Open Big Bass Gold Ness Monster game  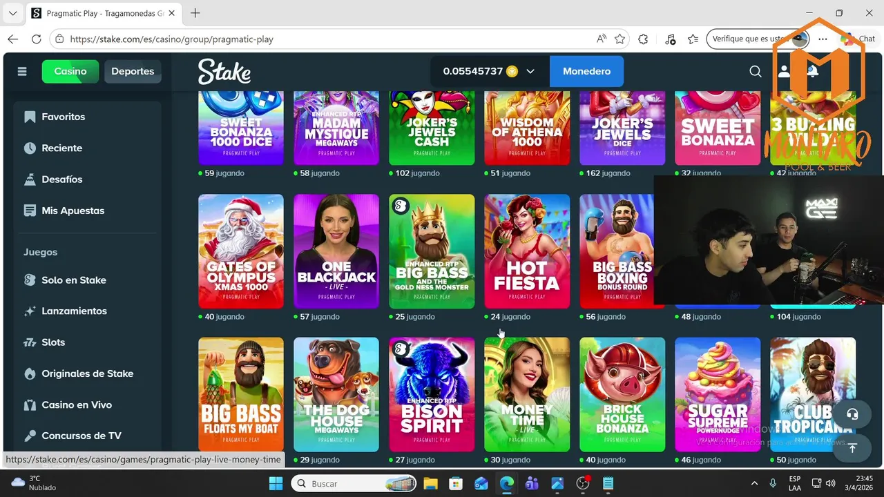point(432,251)
